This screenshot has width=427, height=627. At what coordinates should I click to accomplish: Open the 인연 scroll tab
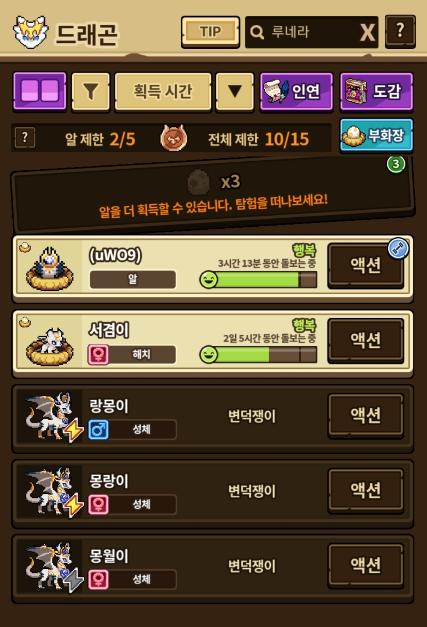tap(296, 91)
